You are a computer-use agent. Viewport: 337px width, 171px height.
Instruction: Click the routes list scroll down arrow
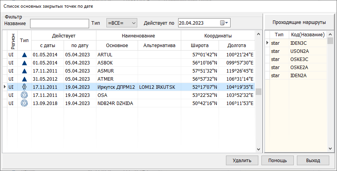[x=330, y=149]
